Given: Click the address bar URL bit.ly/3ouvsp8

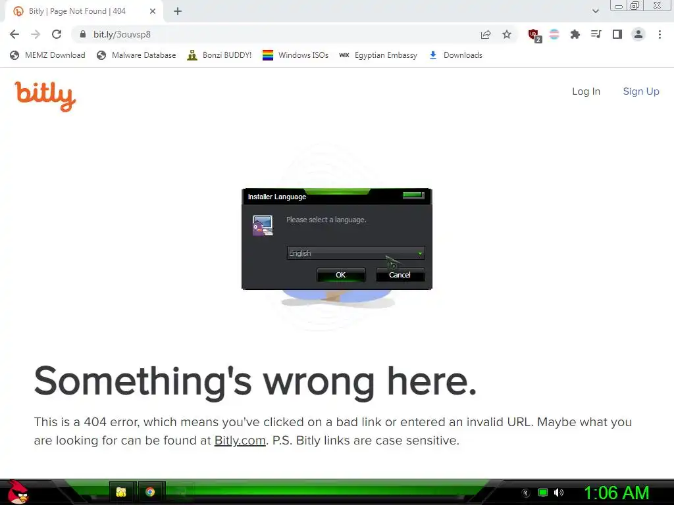Looking at the screenshot, I should (x=122, y=34).
